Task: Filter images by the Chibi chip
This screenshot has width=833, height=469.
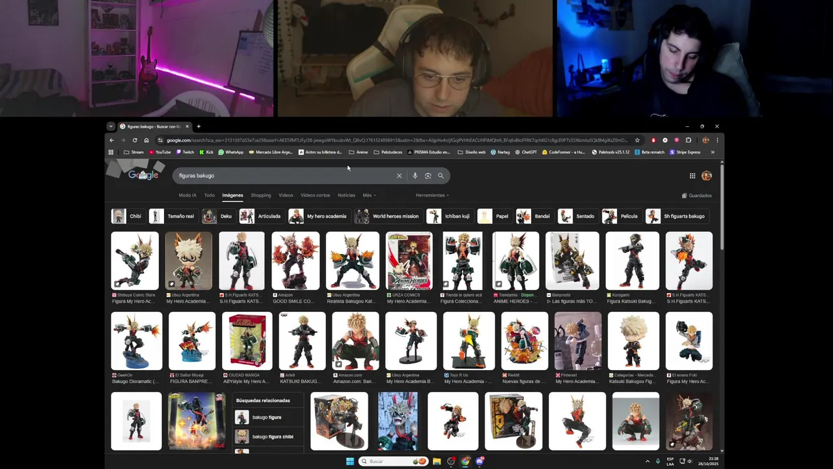Action: click(127, 216)
